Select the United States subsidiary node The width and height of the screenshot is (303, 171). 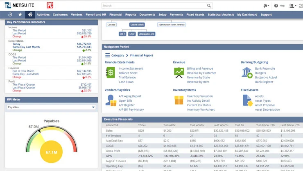[137, 25]
